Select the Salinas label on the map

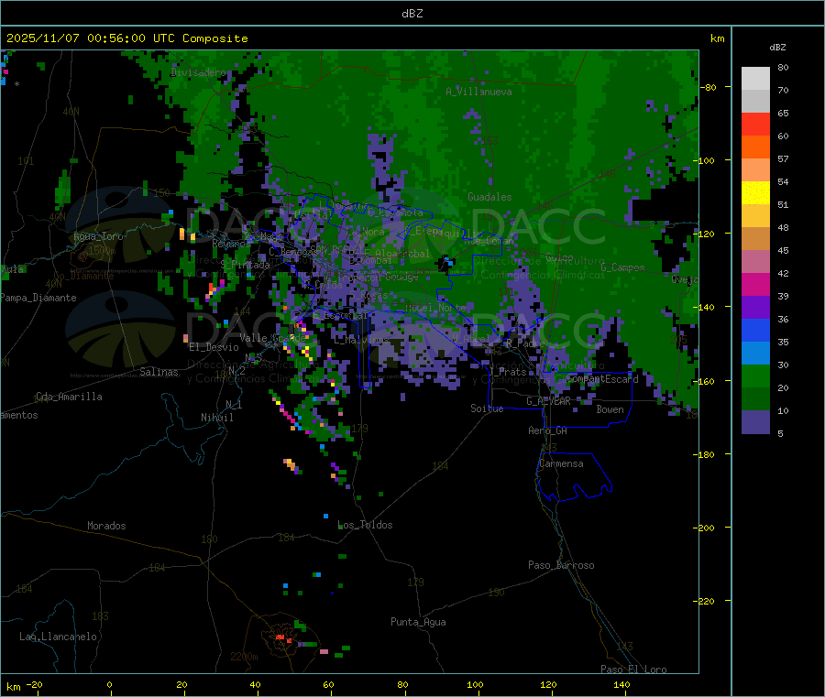[159, 372]
